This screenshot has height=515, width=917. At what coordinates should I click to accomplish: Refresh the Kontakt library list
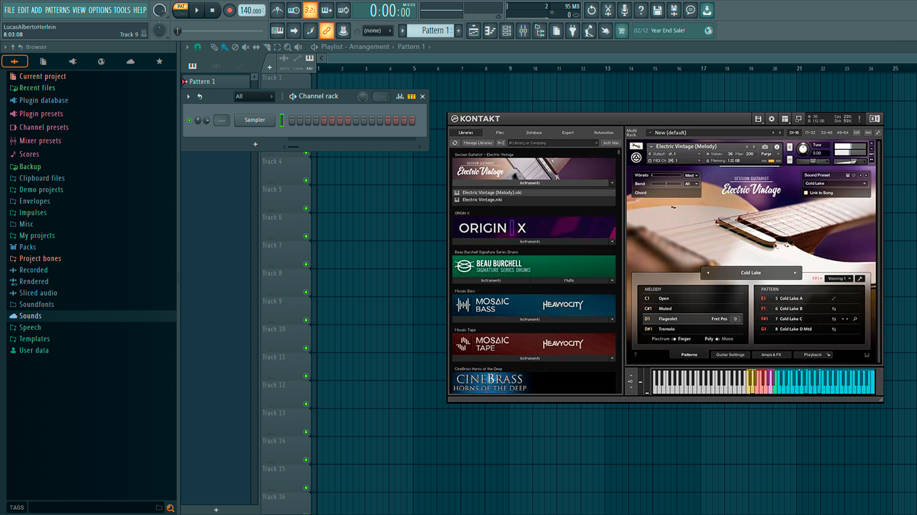pos(455,143)
